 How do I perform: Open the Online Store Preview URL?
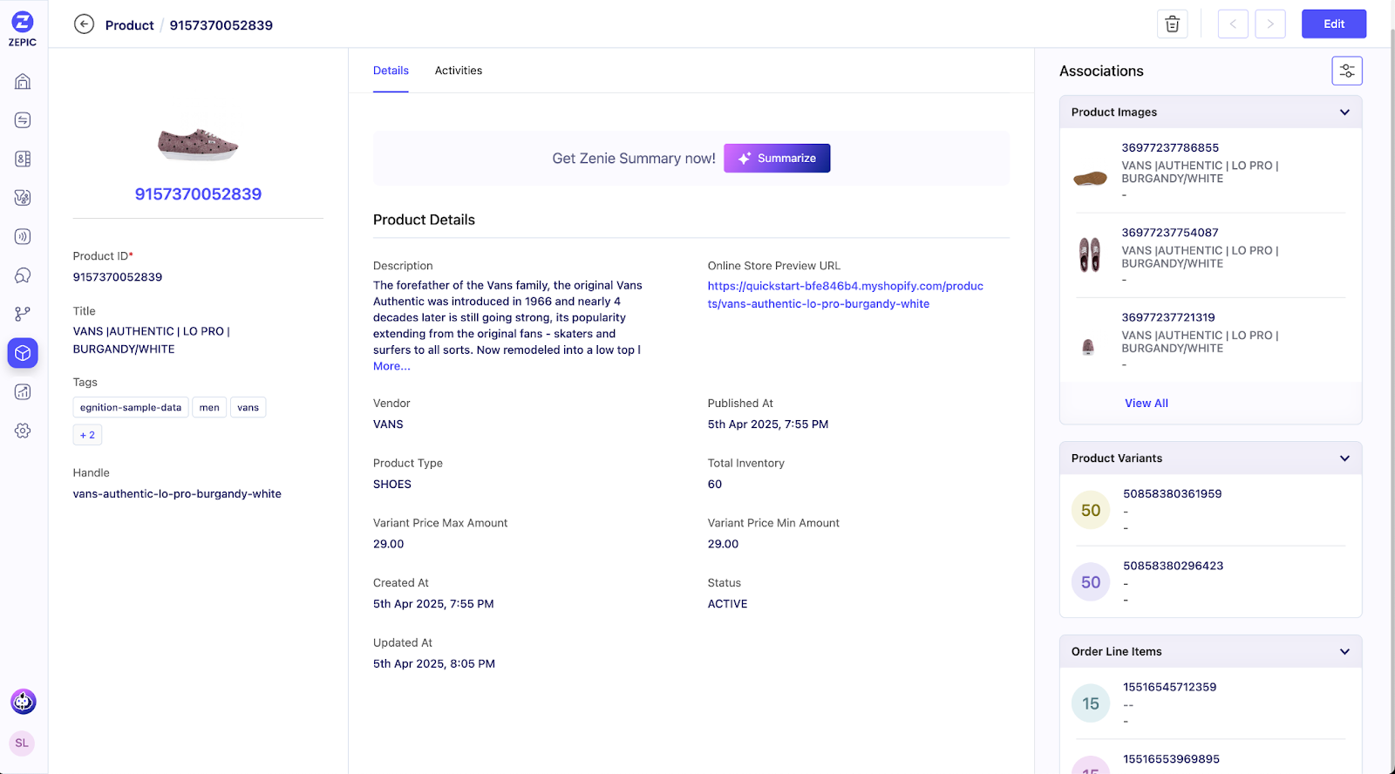click(846, 295)
